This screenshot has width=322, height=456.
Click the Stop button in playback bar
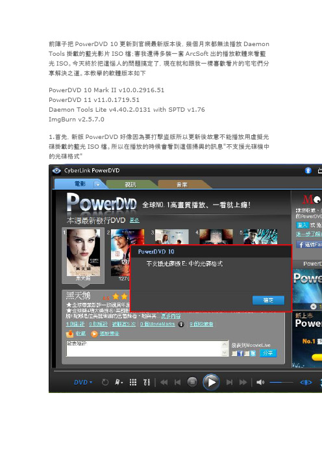tap(192, 382)
